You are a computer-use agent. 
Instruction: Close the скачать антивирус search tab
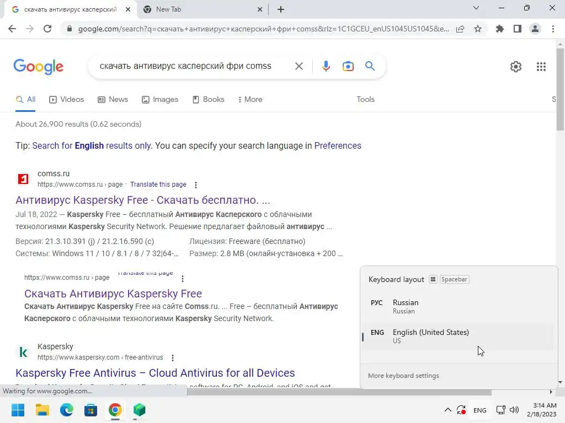(x=128, y=10)
